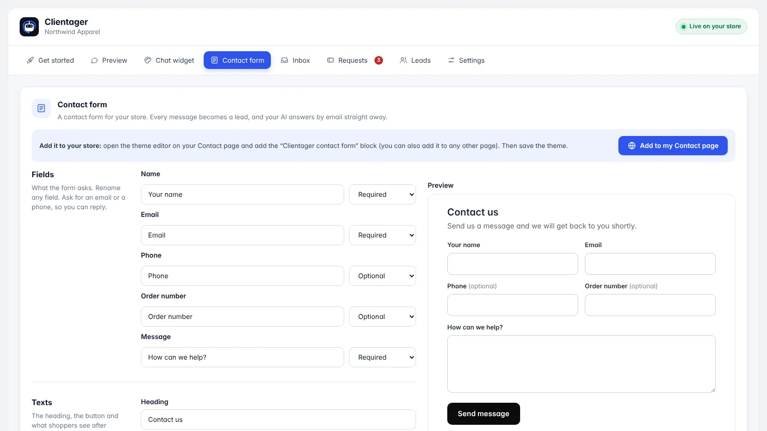Click the Contact form section header icon
767x431 pixels.
(41, 108)
